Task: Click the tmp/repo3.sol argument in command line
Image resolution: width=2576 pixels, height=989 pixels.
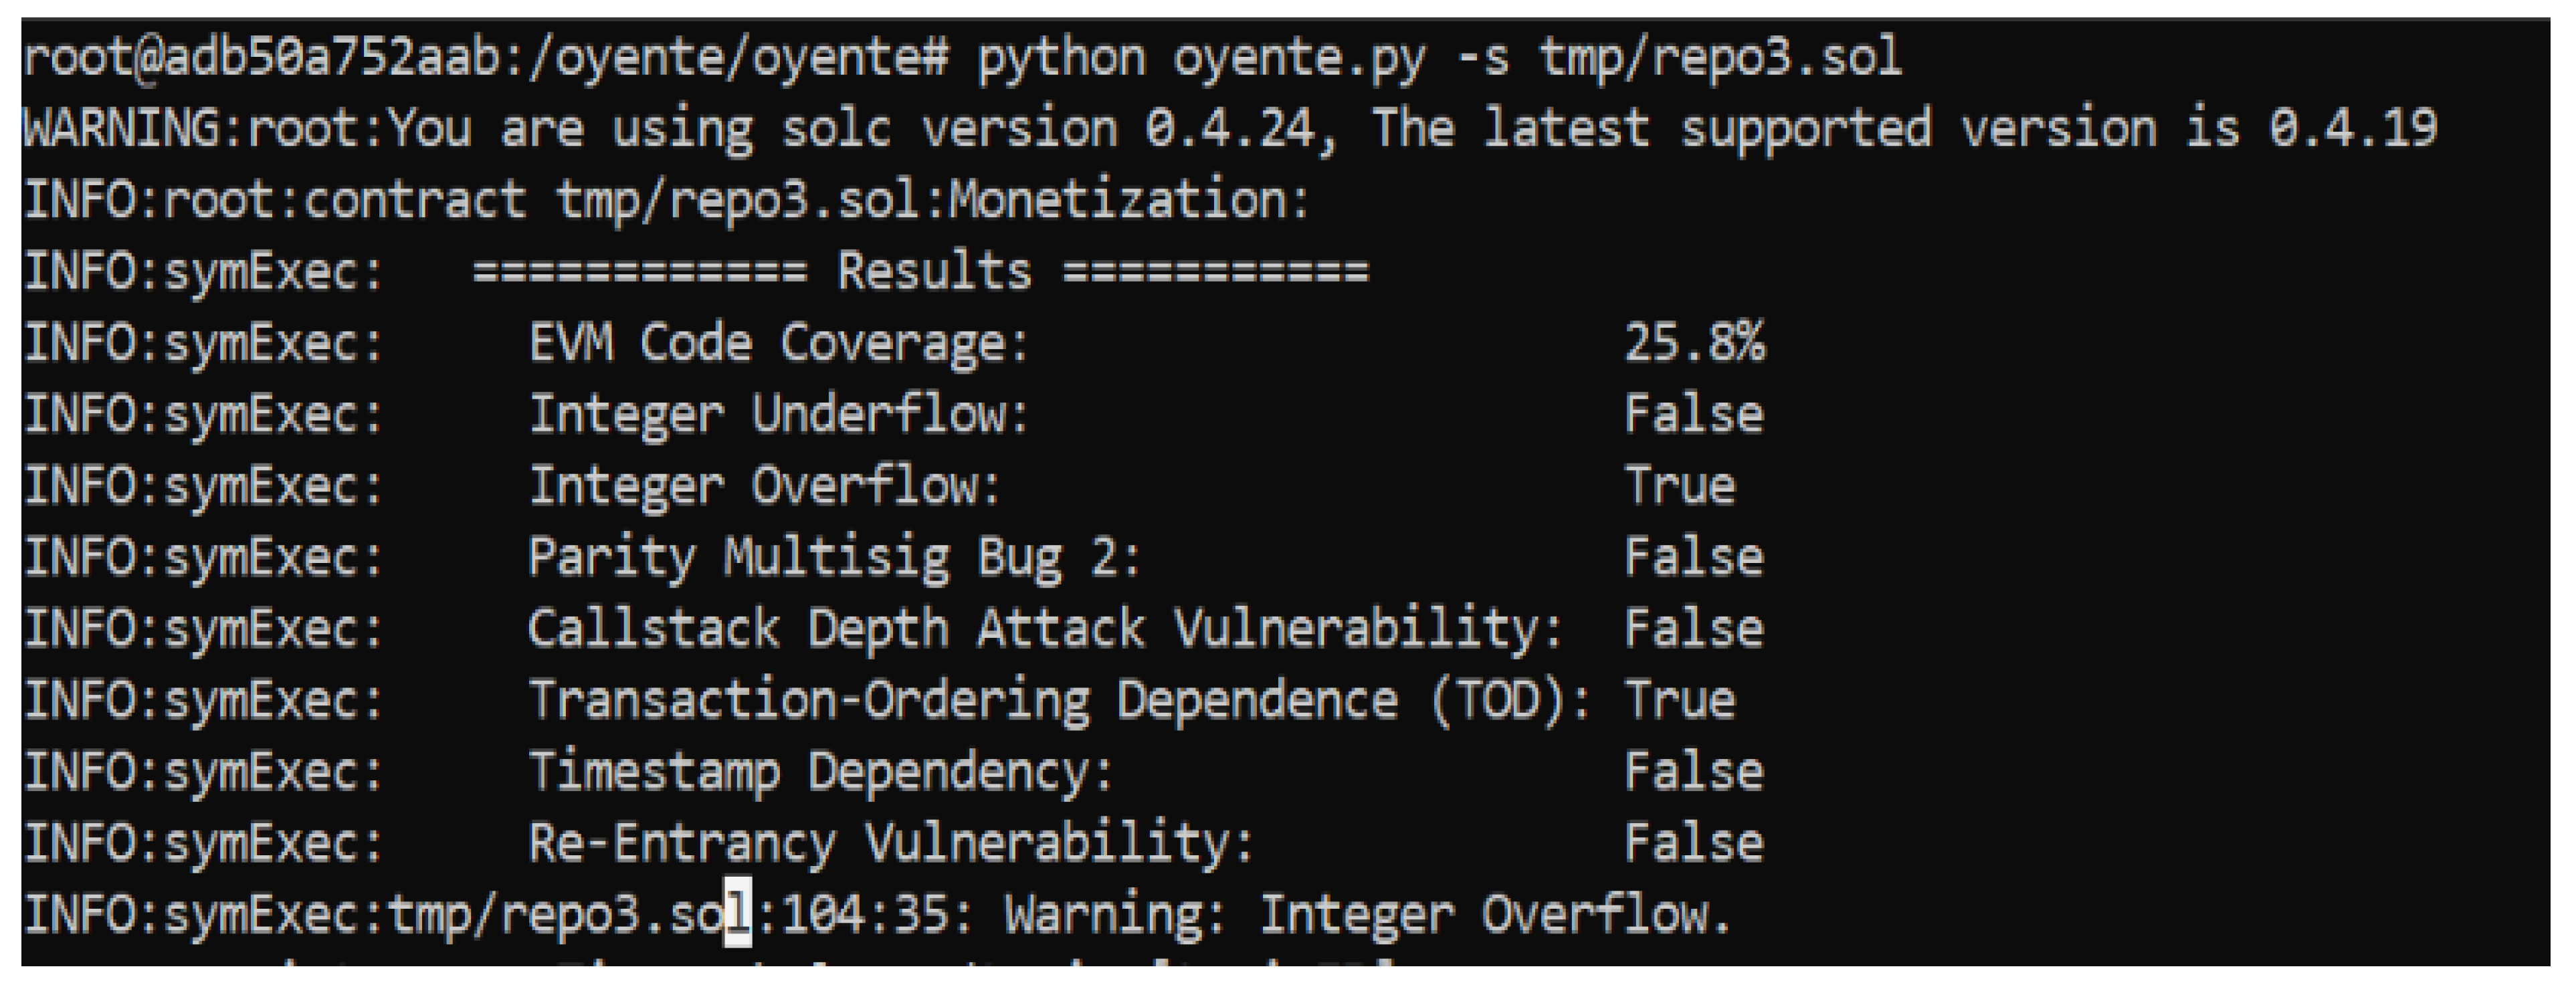Action: tap(1720, 58)
